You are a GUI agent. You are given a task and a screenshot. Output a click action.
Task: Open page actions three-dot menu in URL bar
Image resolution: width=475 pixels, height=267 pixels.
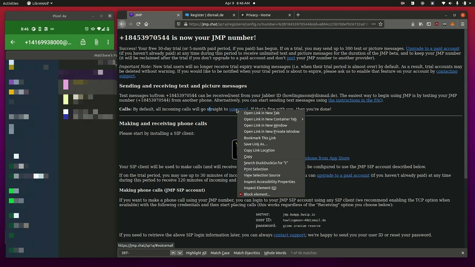click(x=373, y=24)
